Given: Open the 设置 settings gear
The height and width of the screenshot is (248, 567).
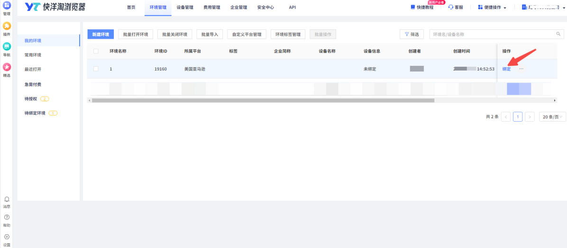Looking at the screenshot, I should [x=7, y=237].
